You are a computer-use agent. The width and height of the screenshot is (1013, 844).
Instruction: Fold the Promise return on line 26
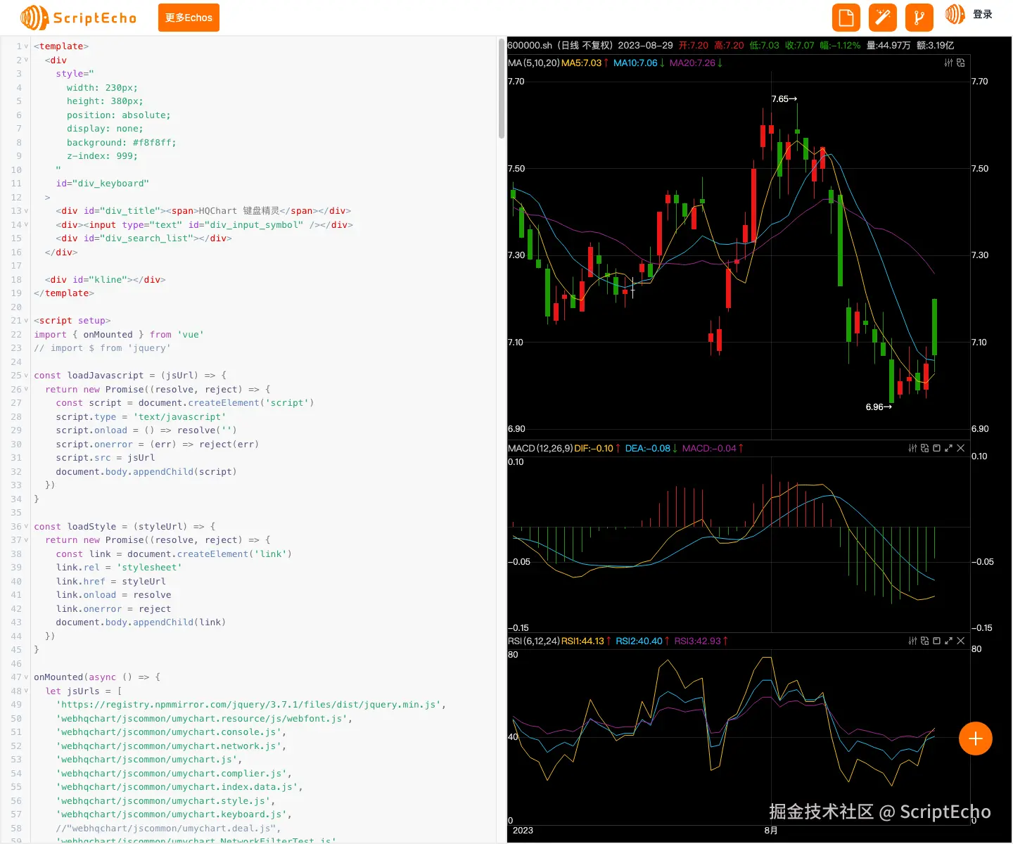click(27, 390)
